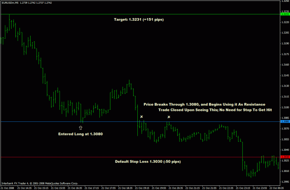290x190 pixels.
Task: Select the green target horizontal line
Action: [x=141, y=14]
